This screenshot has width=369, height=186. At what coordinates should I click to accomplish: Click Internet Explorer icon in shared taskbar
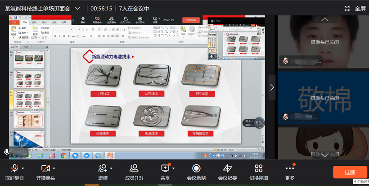point(40,155)
